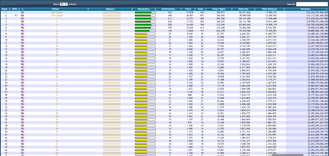Select daily distance value 17,529,581
Image resolution: width=329 pixels, height=156 pixels.
pyautogui.click(x=271, y=31)
